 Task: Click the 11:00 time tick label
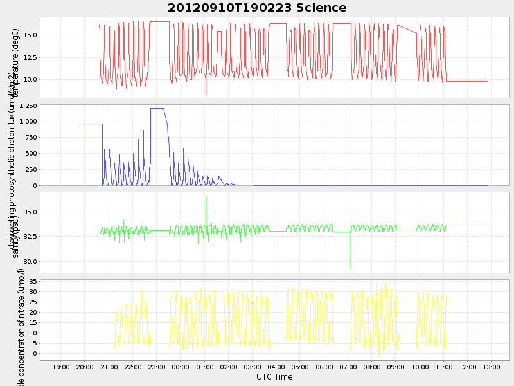(x=444, y=367)
